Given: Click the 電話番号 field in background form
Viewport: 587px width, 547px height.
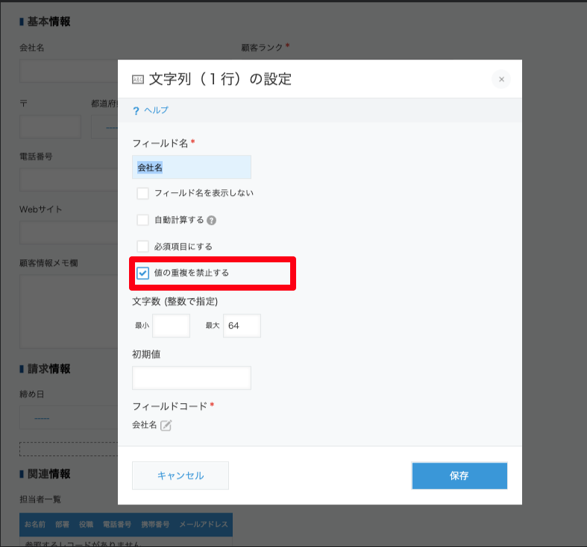Looking at the screenshot, I should [x=67, y=180].
